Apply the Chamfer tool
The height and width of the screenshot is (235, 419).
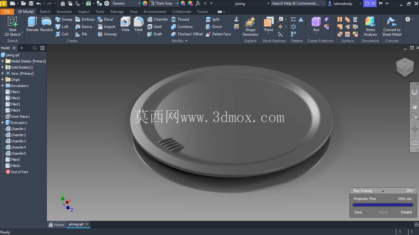tap(158, 19)
